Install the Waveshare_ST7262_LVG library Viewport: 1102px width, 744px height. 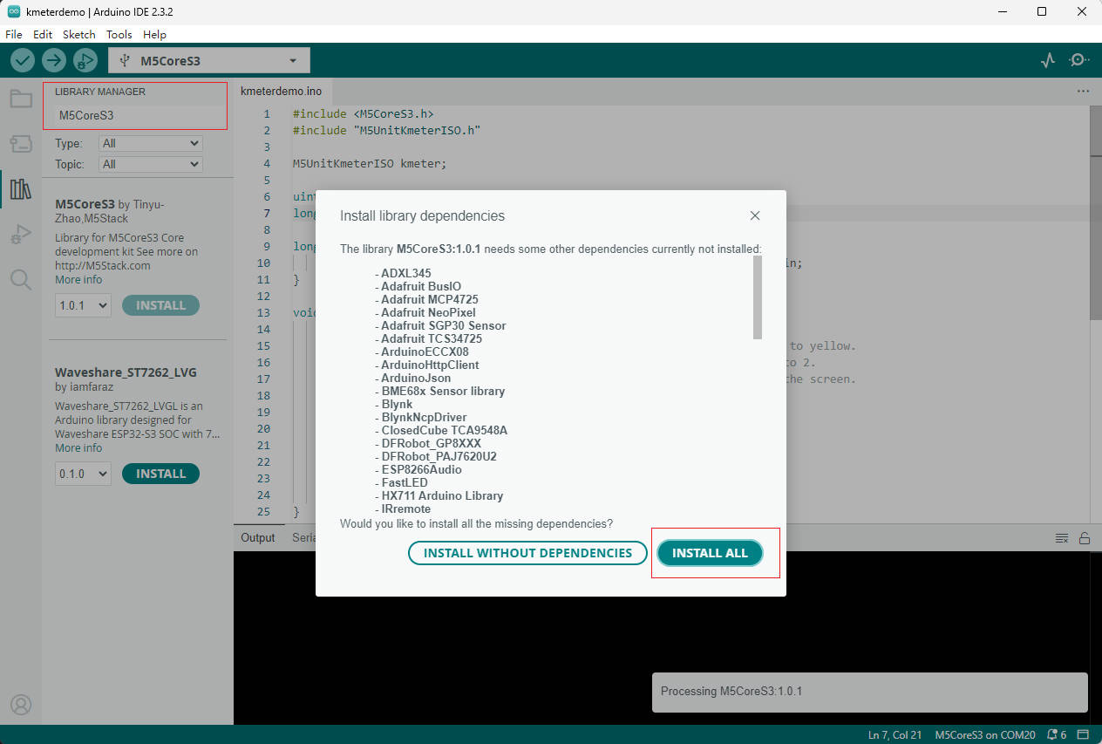coord(160,474)
